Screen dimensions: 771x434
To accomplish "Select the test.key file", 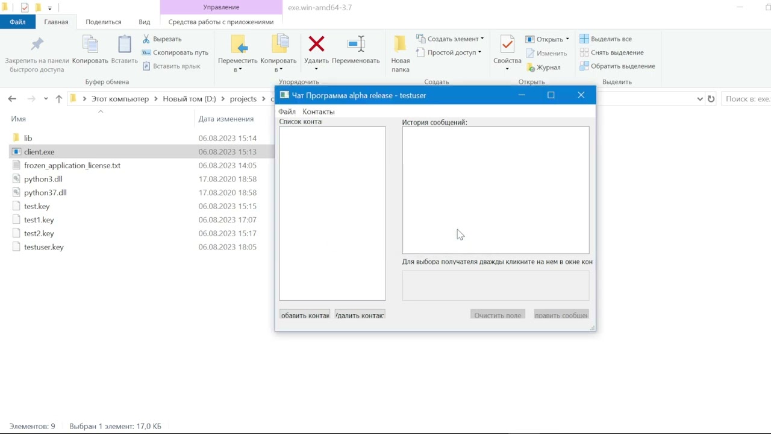I will click(37, 206).
